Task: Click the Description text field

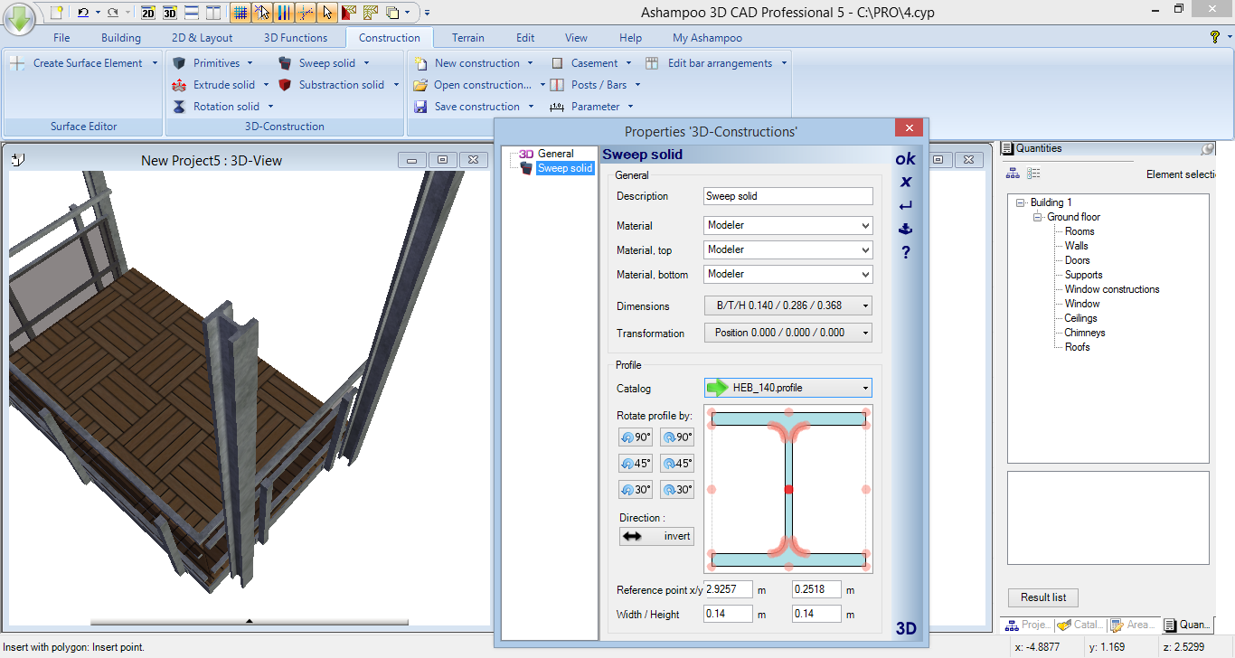Action: tap(787, 196)
